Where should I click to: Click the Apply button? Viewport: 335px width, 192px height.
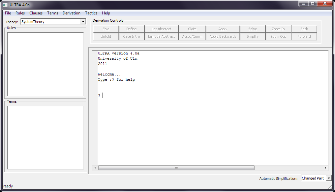pyautogui.click(x=223, y=29)
